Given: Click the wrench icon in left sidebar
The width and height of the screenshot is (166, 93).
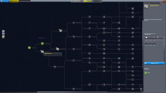Looking at the screenshot, I should pyautogui.click(x=3, y=37).
